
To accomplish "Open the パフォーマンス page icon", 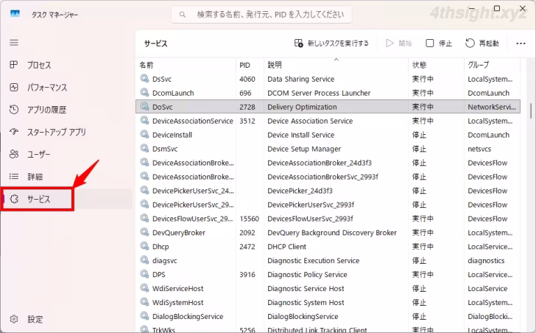I will point(14,87).
